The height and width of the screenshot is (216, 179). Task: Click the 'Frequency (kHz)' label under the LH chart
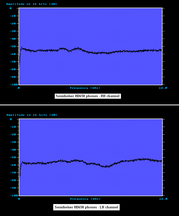[x=85, y=199]
